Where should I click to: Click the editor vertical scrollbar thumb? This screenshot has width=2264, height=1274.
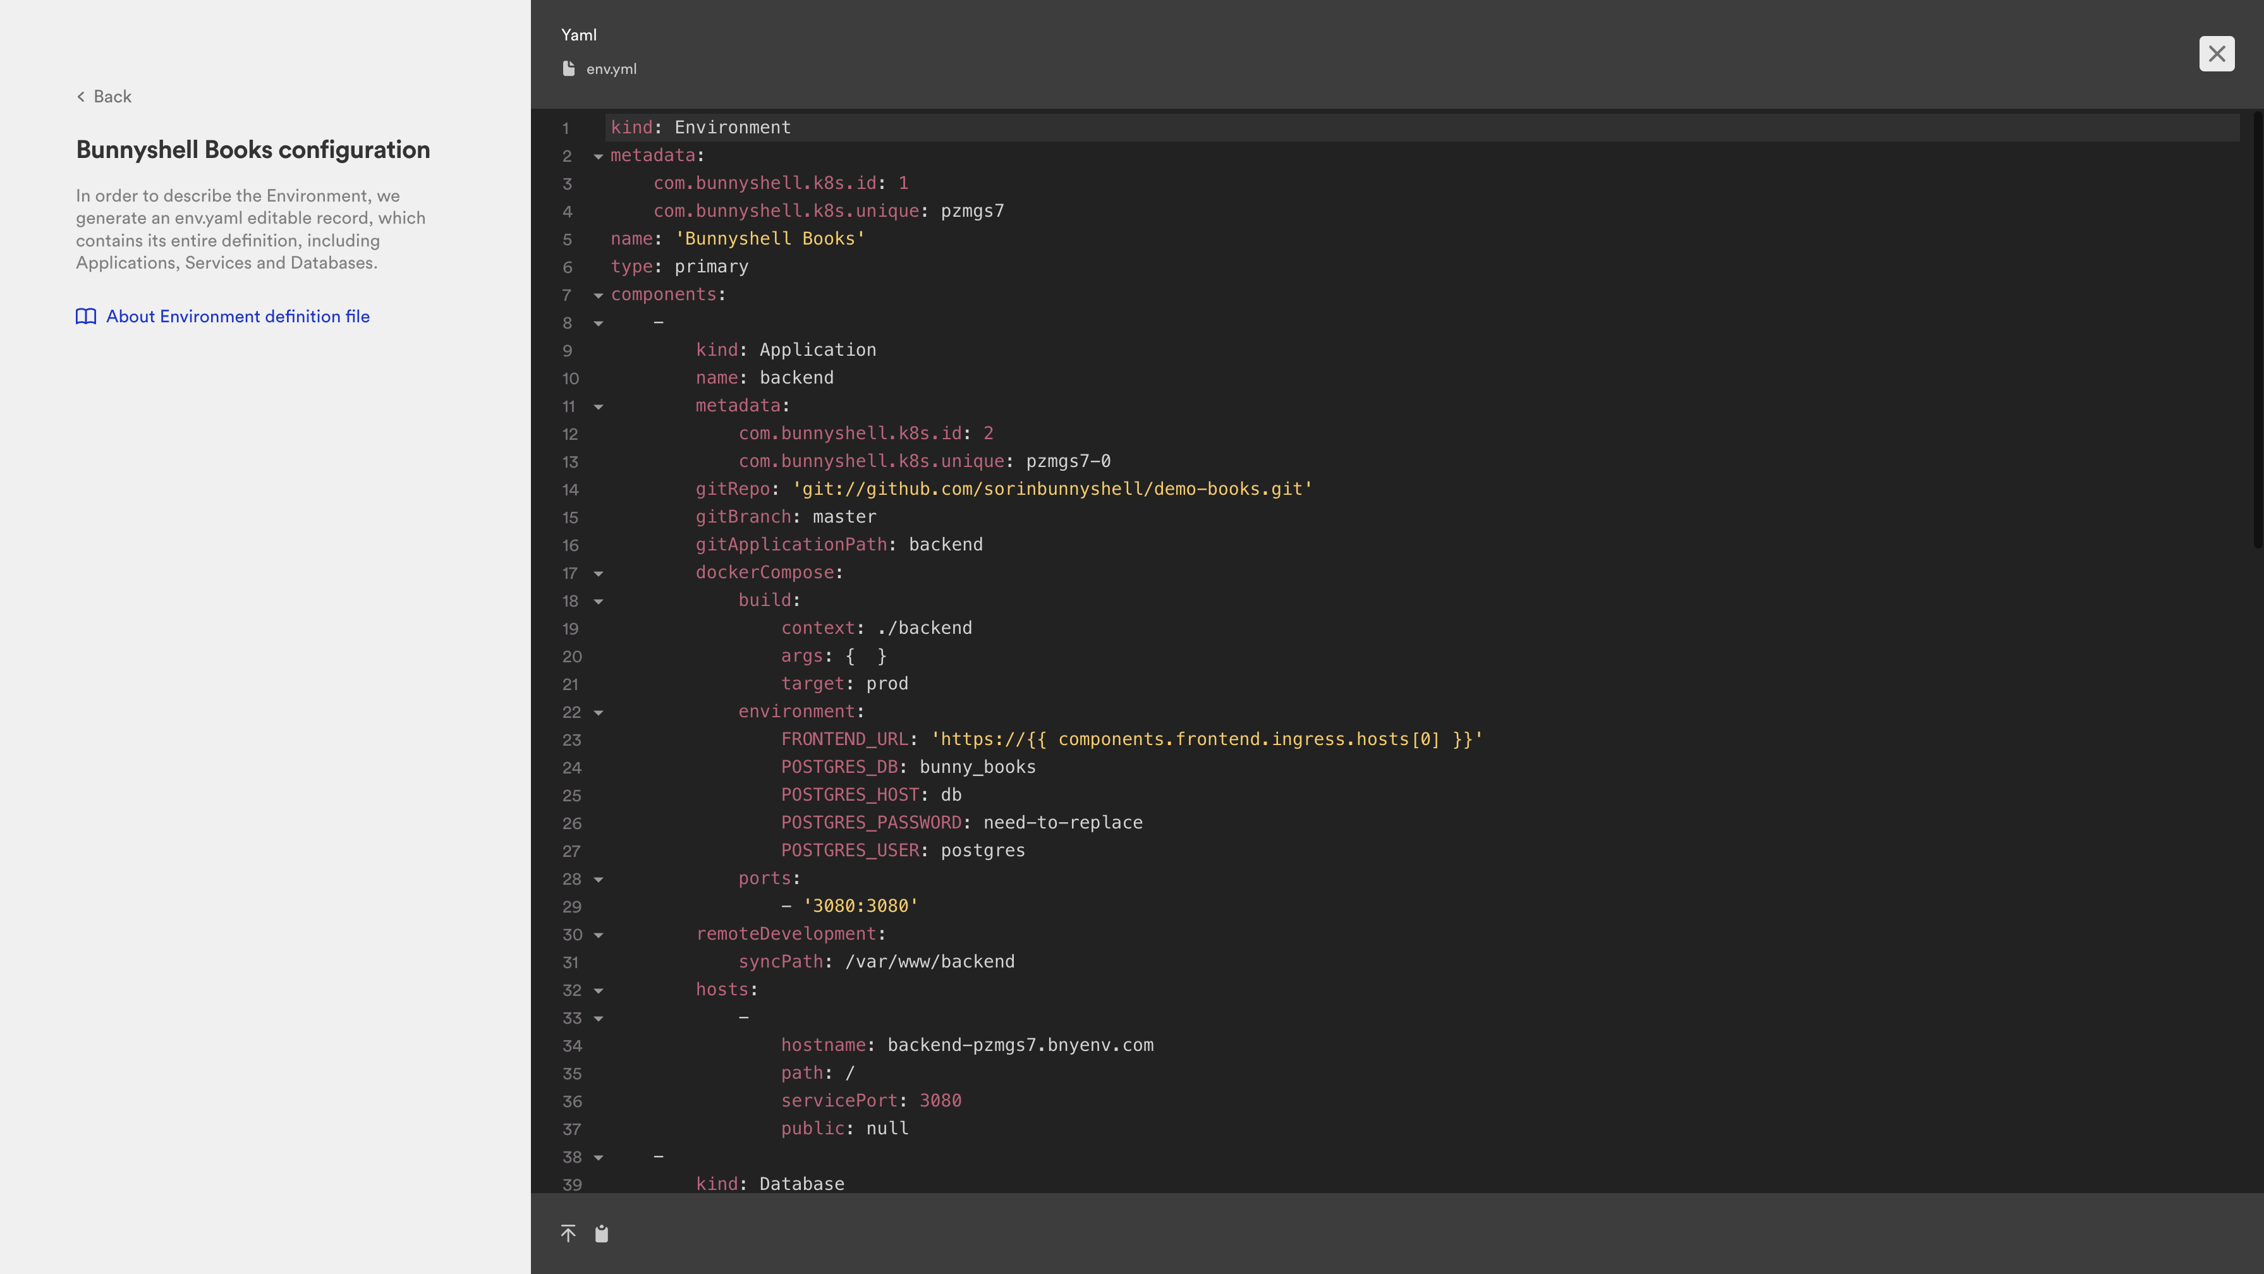(2257, 329)
